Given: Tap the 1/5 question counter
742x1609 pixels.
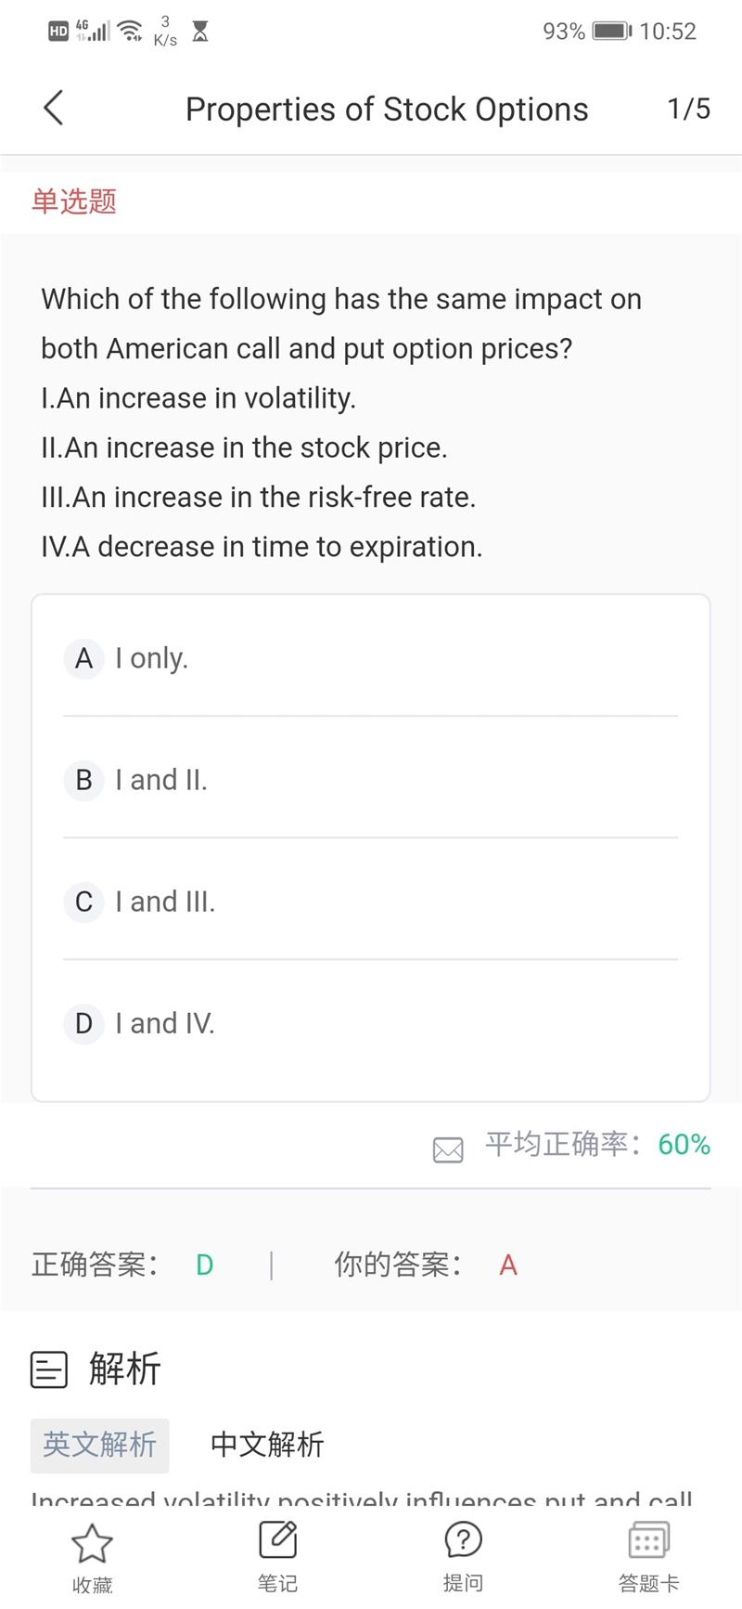Looking at the screenshot, I should pos(688,109).
